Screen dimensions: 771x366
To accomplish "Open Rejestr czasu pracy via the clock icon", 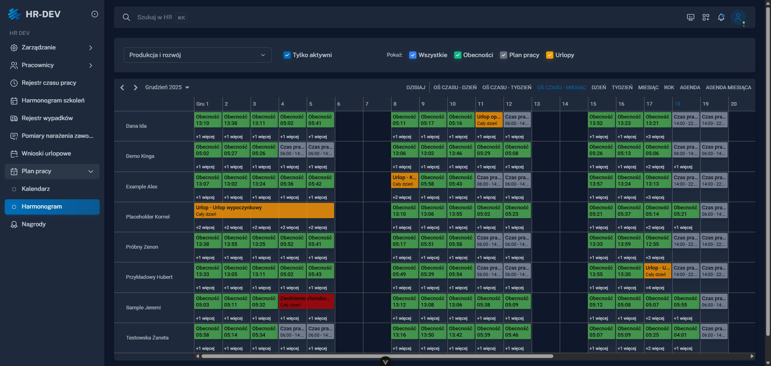I will coord(14,83).
